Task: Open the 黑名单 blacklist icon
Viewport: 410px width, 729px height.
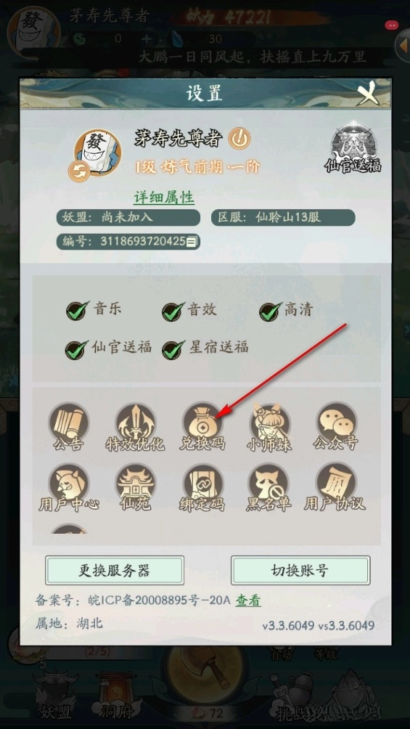Action: click(270, 486)
